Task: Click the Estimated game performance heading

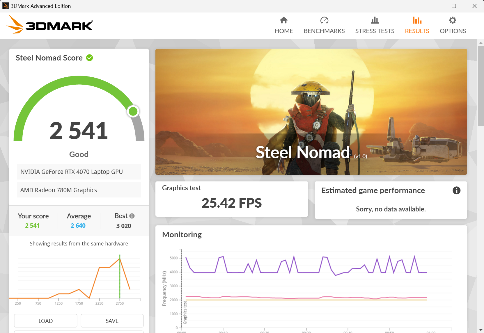Action: click(373, 190)
